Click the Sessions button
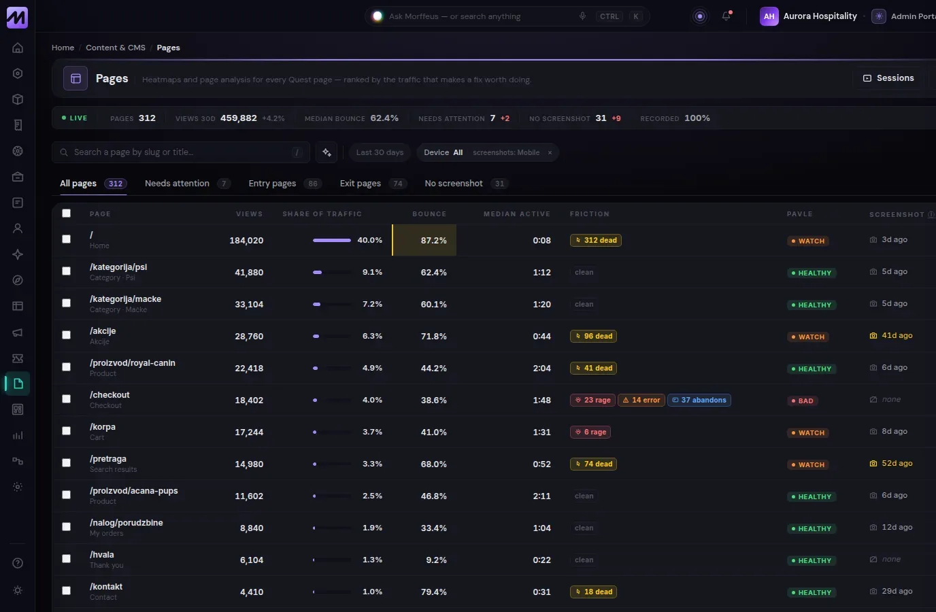936x612 pixels. [888, 78]
